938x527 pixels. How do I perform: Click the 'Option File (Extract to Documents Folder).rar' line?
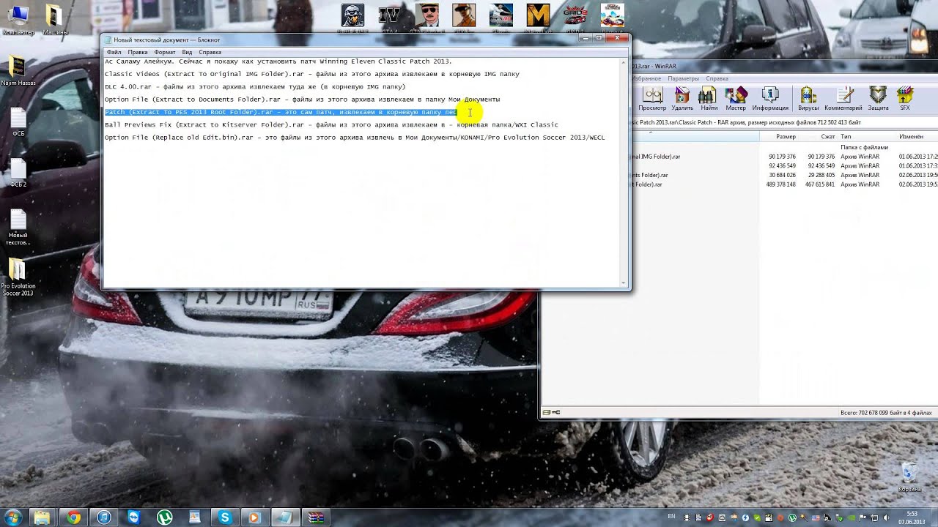coord(302,100)
